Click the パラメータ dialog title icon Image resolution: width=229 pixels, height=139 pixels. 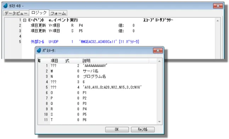[39, 50]
